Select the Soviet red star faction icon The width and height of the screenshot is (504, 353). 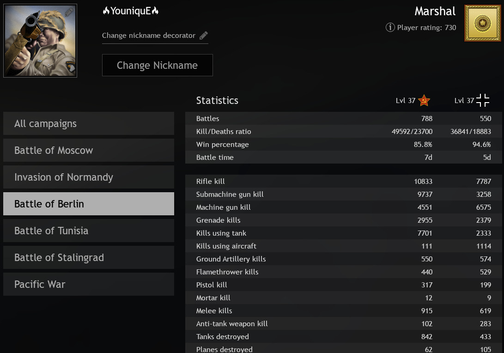(424, 100)
